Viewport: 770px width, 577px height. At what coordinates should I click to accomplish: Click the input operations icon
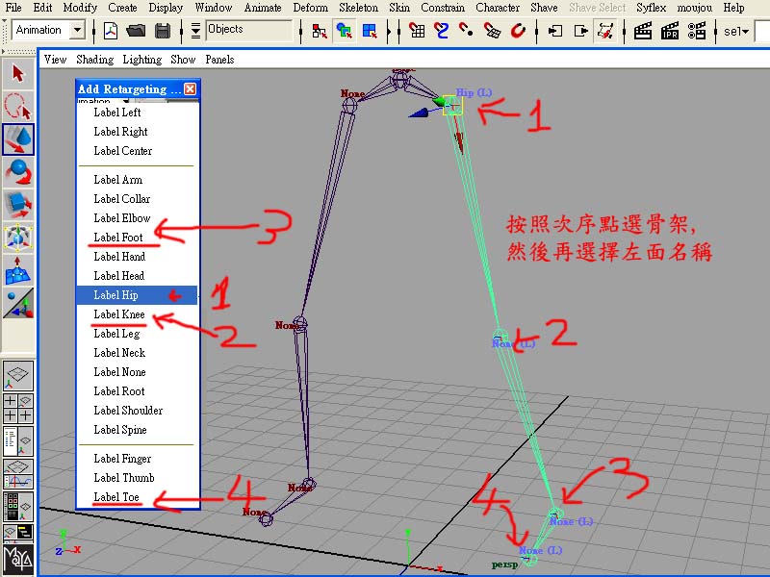pyautogui.click(x=555, y=31)
